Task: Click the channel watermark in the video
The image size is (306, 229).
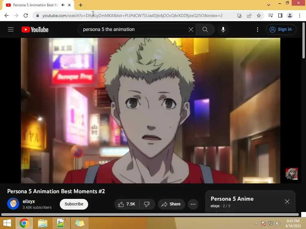Action: 292,174
